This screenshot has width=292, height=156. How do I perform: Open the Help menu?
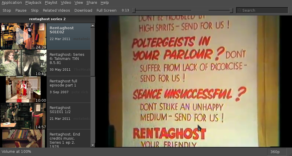[105, 3]
